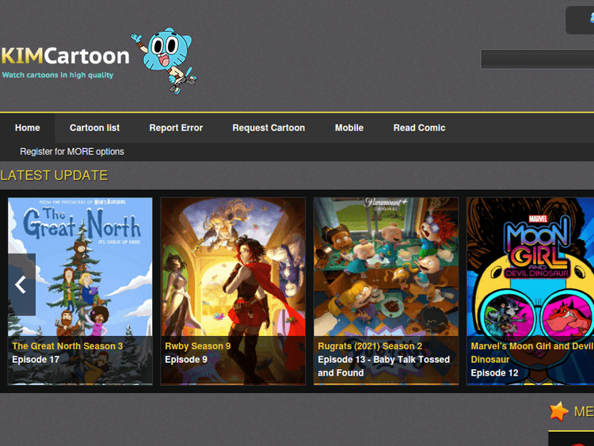Click the Gumball mascot image
Viewport: 594px width, 446px height.
pyautogui.click(x=168, y=60)
